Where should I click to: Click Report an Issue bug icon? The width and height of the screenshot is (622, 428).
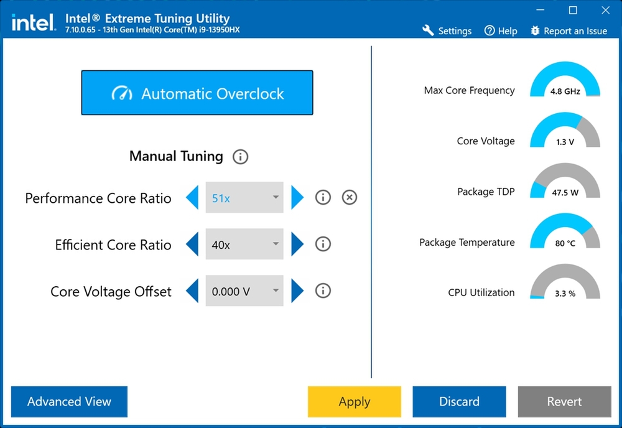coord(535,30)
